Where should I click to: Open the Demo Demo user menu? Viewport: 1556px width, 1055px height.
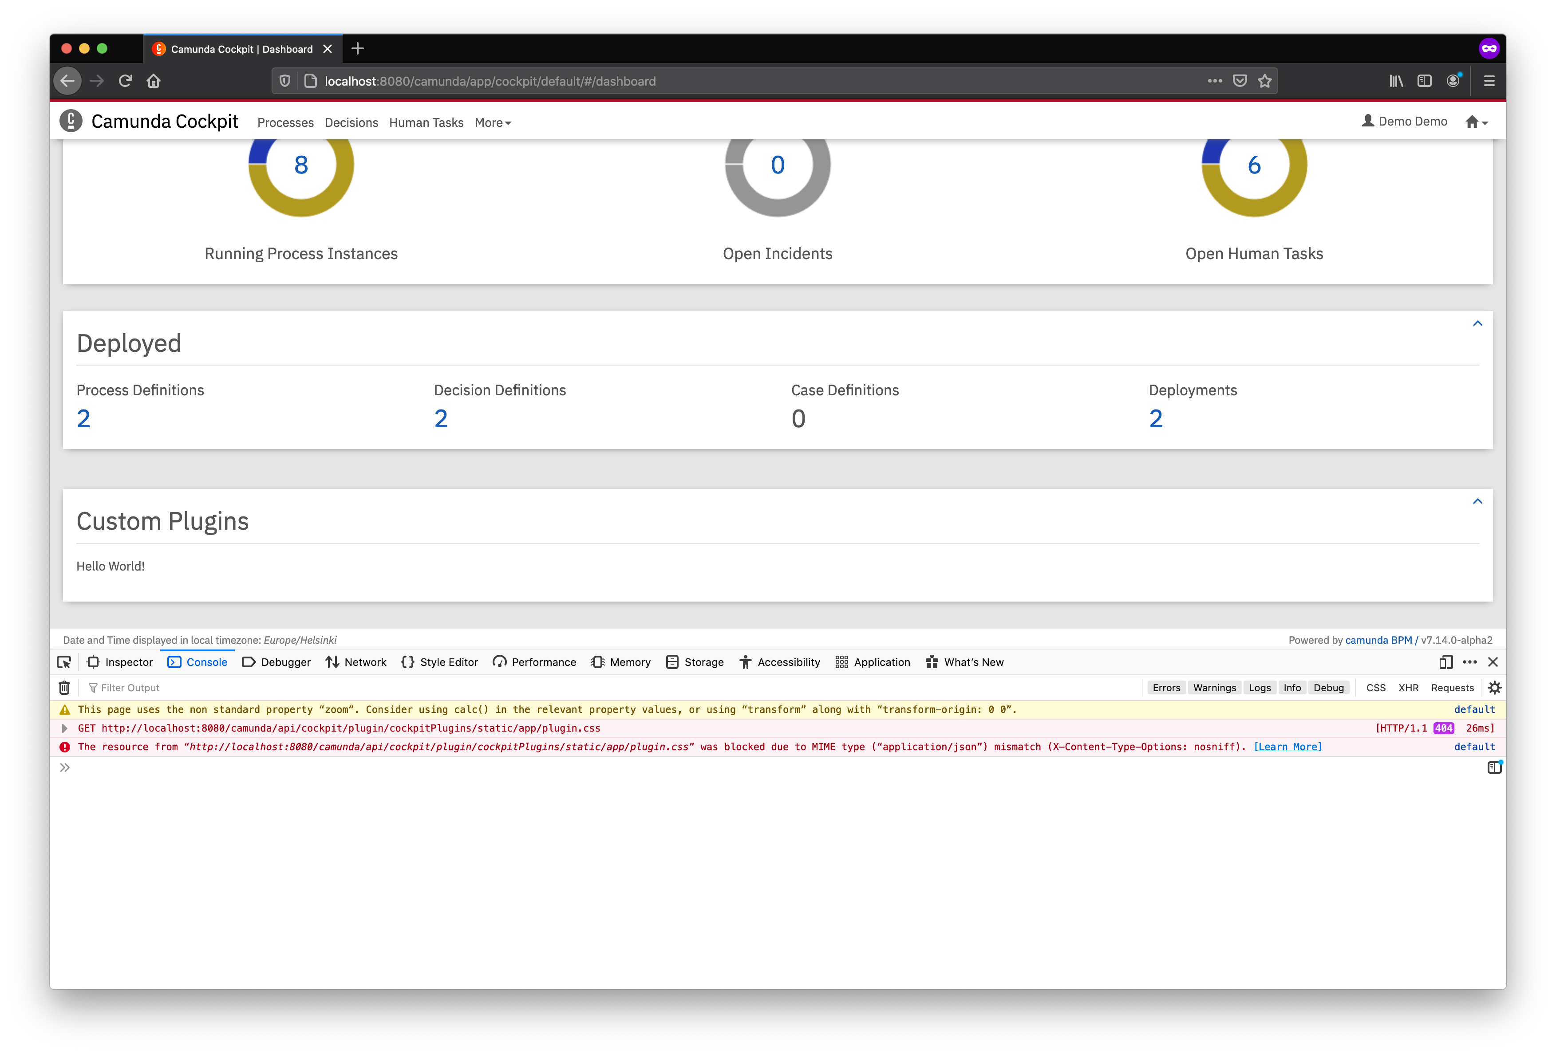(x=1404, y=121)
